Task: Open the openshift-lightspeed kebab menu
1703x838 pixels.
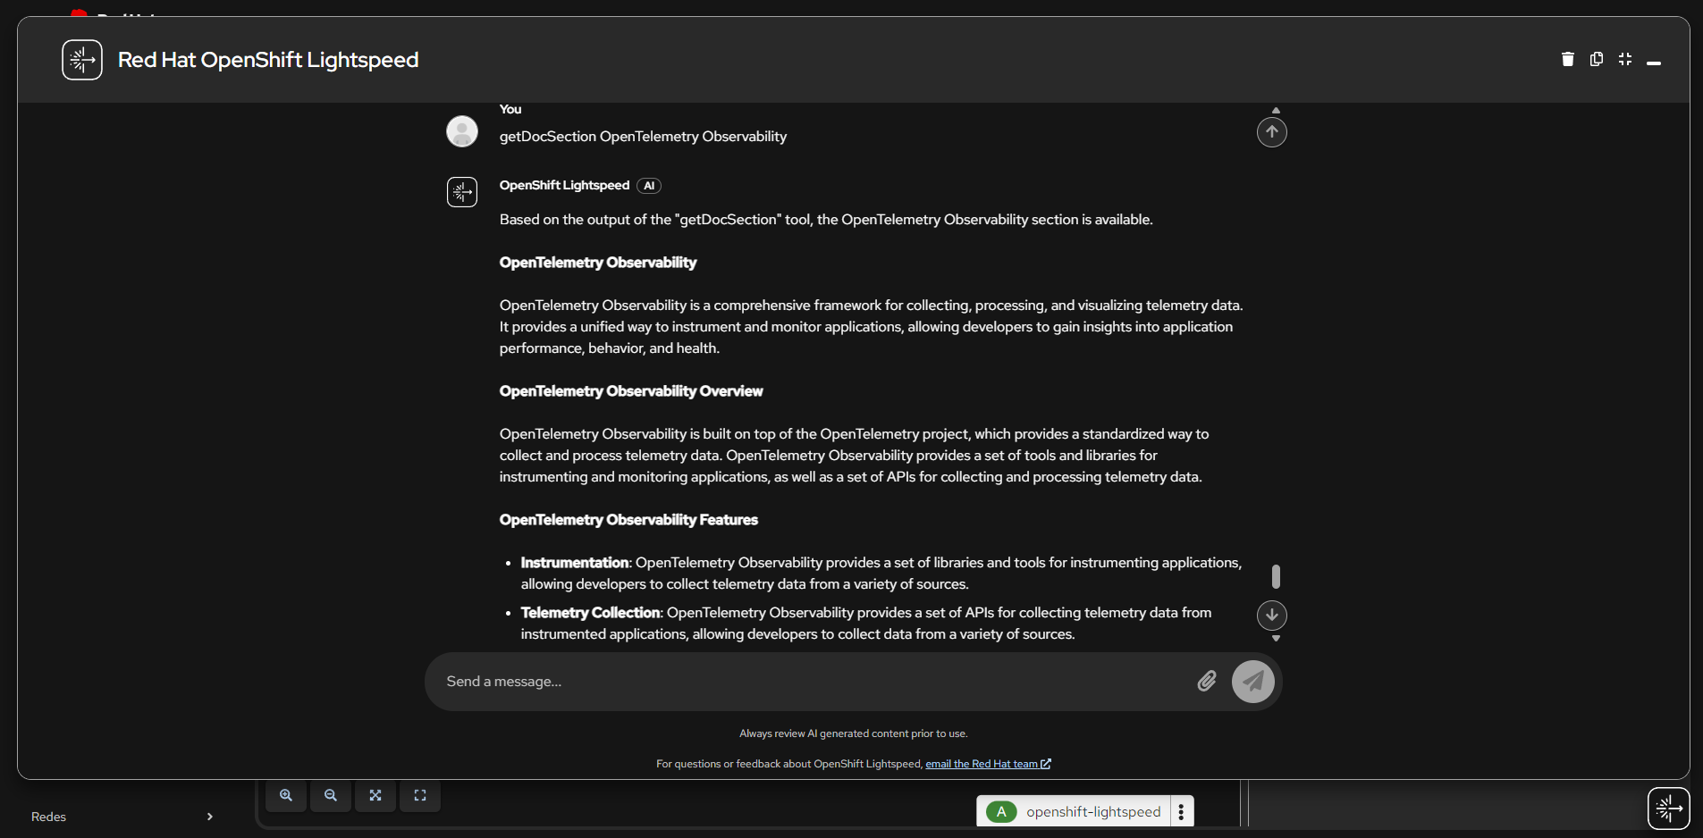Action: tap(1180, 810)
